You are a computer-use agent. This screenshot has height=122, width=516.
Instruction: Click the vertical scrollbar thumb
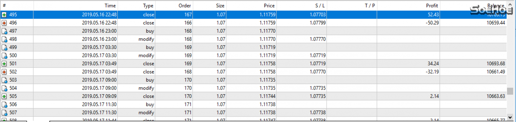pos(510,91)
